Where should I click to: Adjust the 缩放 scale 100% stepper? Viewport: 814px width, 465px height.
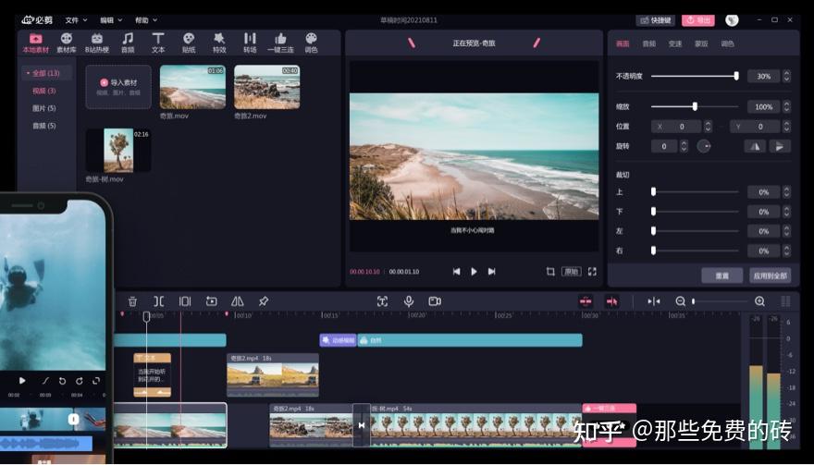786,107
